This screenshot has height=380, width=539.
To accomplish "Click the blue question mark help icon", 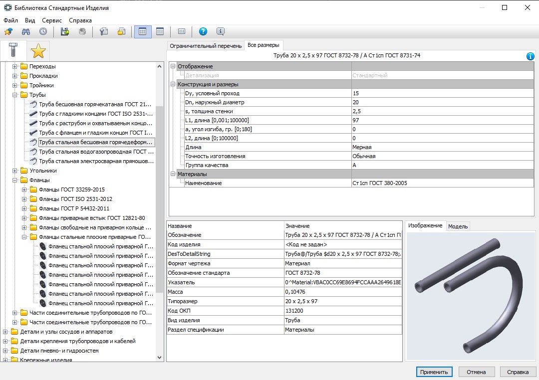I will 203,31.
